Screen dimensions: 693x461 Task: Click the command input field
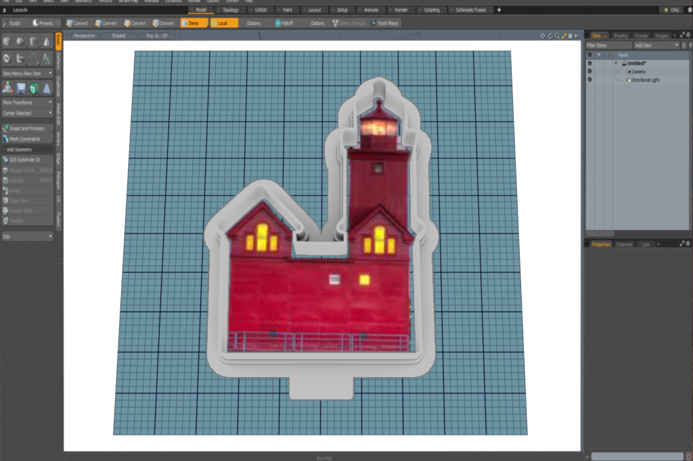[x=635, y=456]
